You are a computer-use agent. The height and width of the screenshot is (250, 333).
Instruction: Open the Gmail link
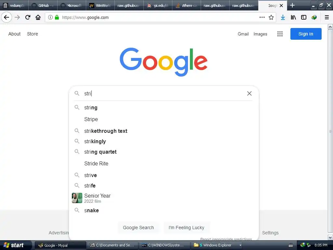coord(243,34)
